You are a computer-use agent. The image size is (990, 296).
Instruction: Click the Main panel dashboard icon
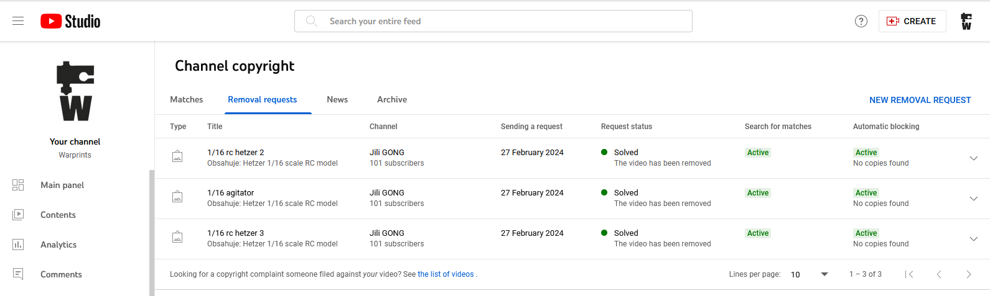coord(18,185)
